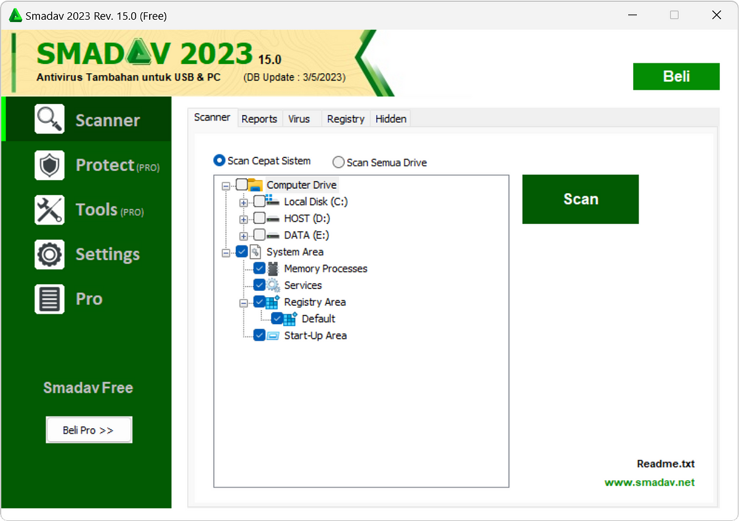Expand the DATA (E:) node
The height and width of the screenshot is (521, 739).
[244, 236]
